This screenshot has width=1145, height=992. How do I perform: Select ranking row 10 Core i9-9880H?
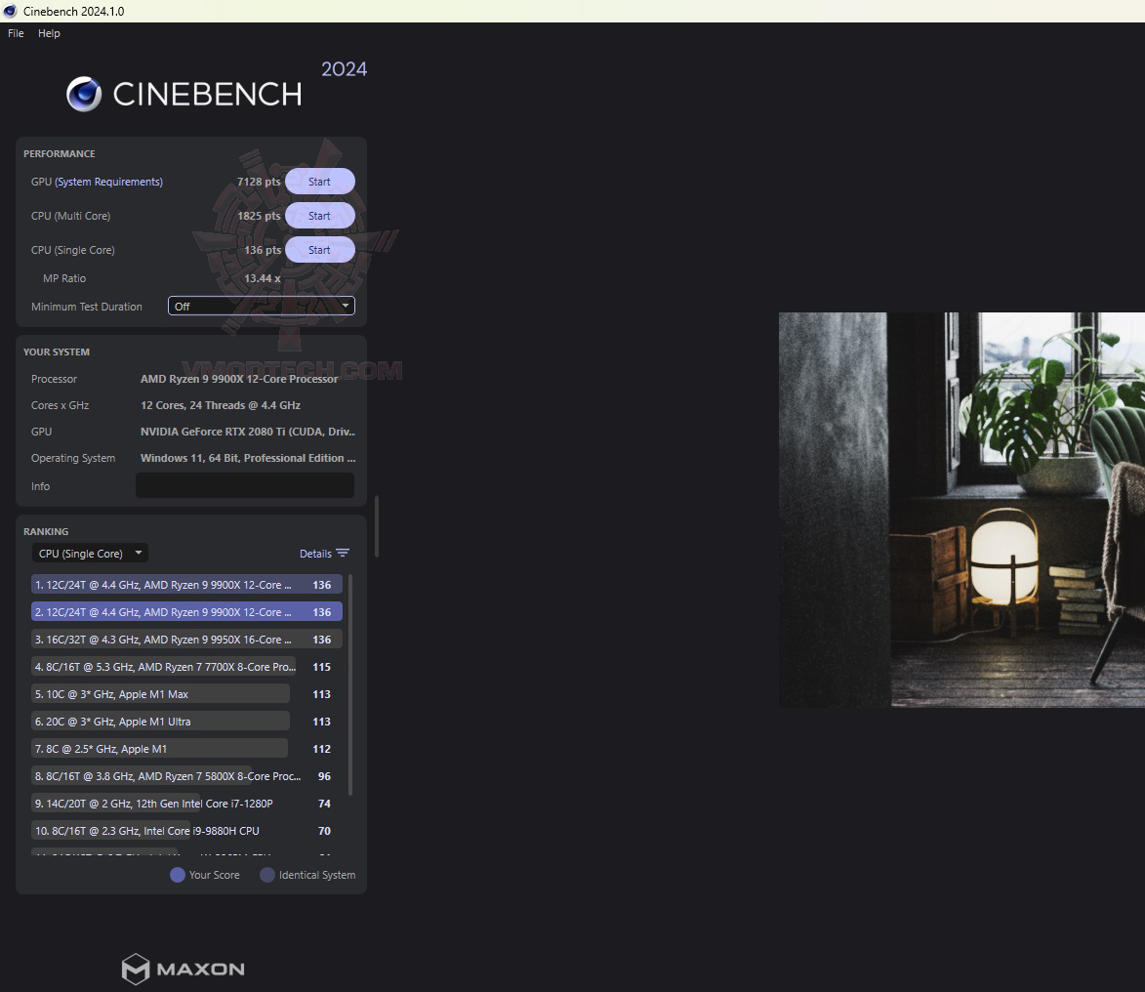(x=187, y=831)
